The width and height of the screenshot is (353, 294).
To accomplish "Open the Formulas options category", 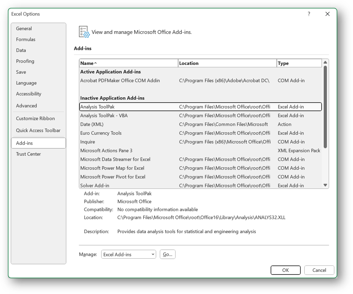I will (x=26, y=39).
